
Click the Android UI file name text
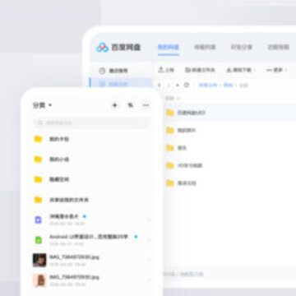(x=89, y=237)
